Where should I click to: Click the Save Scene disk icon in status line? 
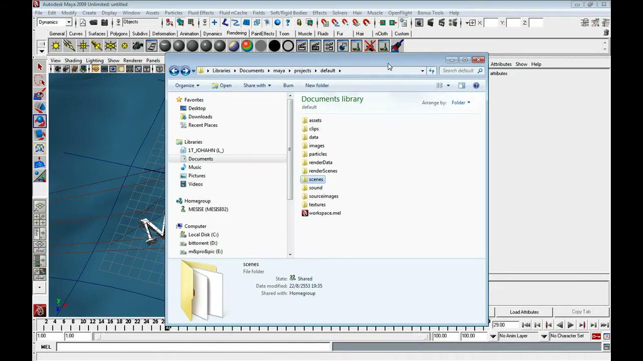pyautogui.click(x=104, y=23)
